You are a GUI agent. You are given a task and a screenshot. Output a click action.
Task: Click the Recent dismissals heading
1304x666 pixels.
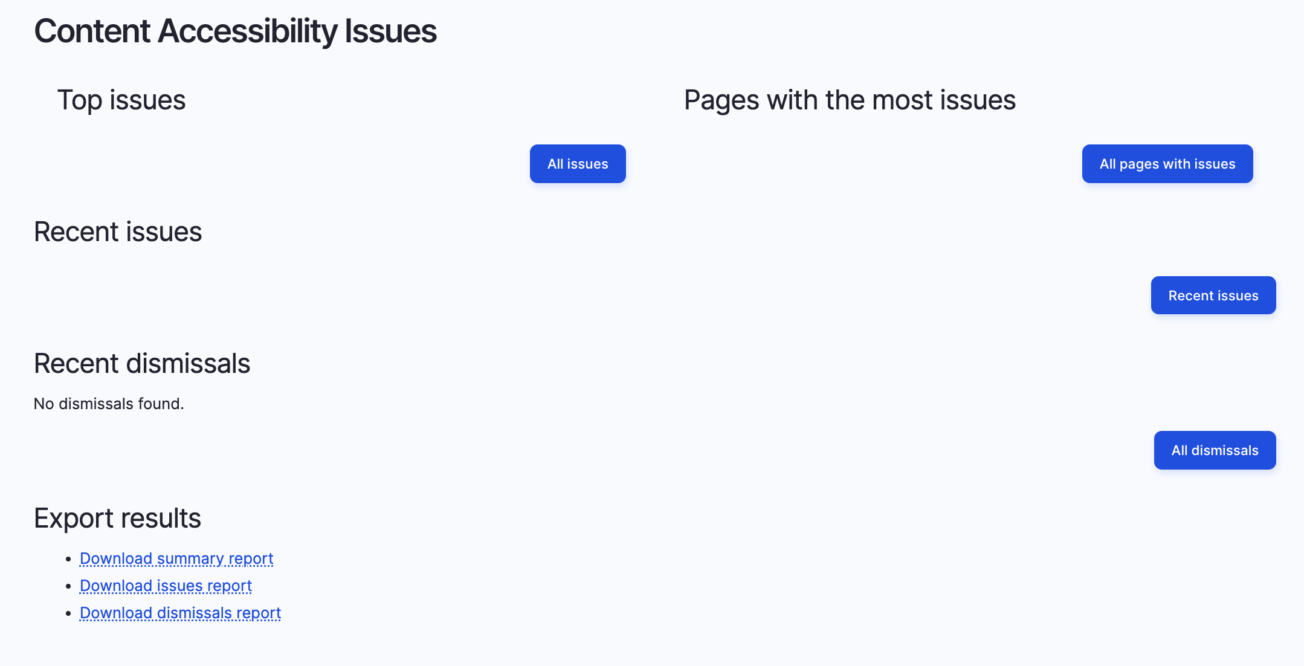pos(142,363)
